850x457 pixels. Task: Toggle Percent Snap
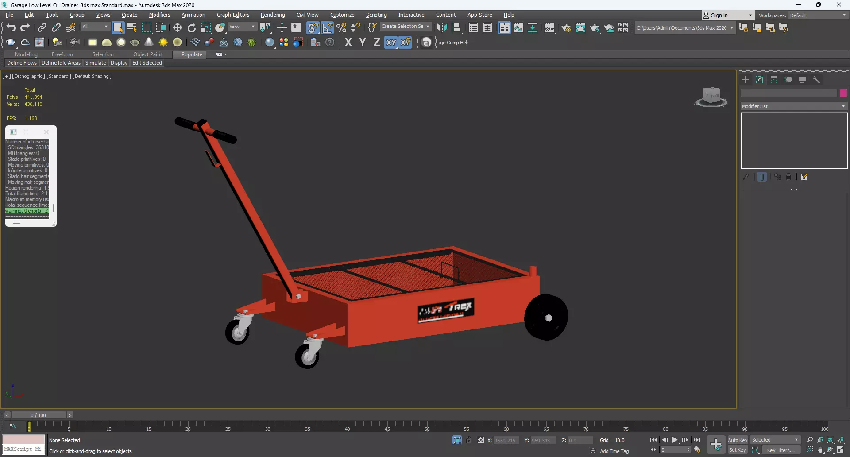click(x=341, y=28)
